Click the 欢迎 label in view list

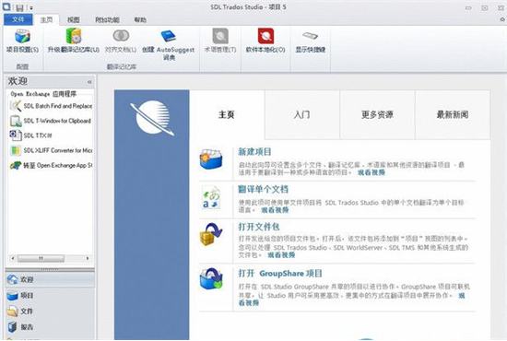coord(27,279)
